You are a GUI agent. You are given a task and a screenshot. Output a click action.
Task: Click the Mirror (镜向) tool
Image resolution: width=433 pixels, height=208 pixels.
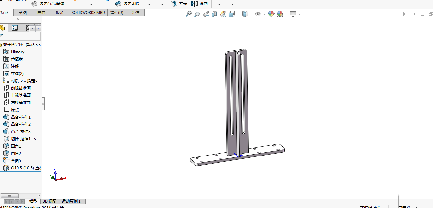pyautogui.click(x=199, y=4)
